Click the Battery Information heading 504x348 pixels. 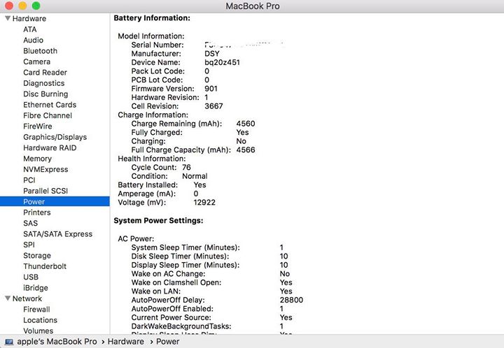[152, 18]
